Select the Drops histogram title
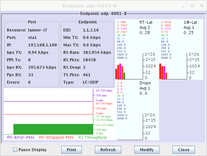Viewport: 207px width, 156px height. click(145, 83)
